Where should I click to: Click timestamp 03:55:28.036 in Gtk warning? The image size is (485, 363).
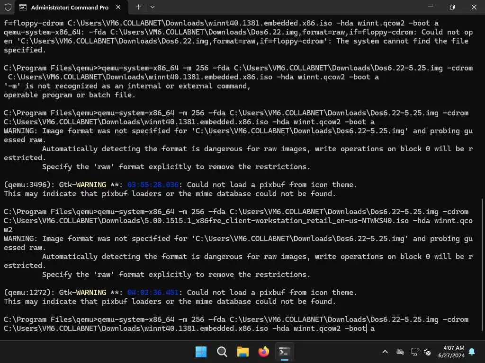[153, 185]
